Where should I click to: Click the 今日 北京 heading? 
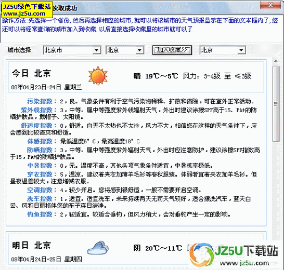click(x=31, y=73)
